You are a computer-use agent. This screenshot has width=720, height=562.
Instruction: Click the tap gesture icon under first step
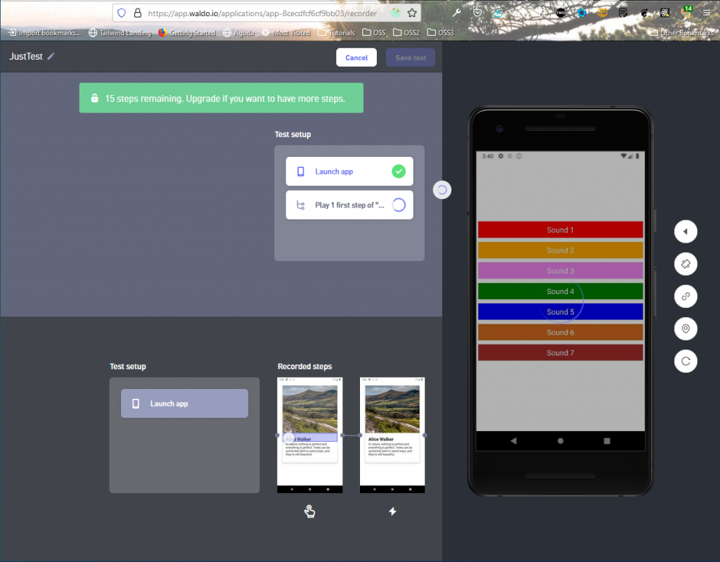[x=310, y=511]
